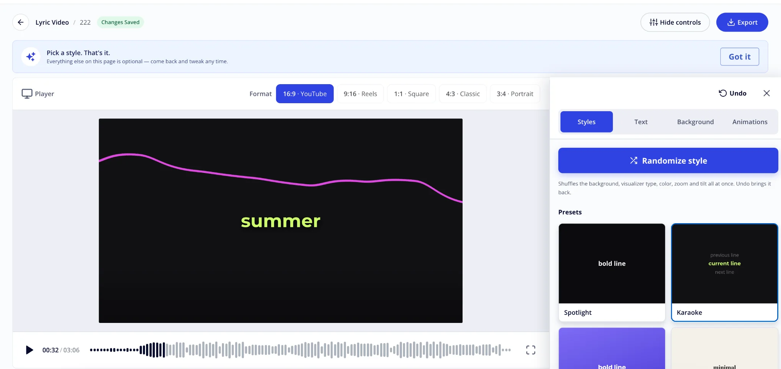Choose the purple bold line preset
The image size is (781, 369).
pyautogui.click(x=612, y=348)
